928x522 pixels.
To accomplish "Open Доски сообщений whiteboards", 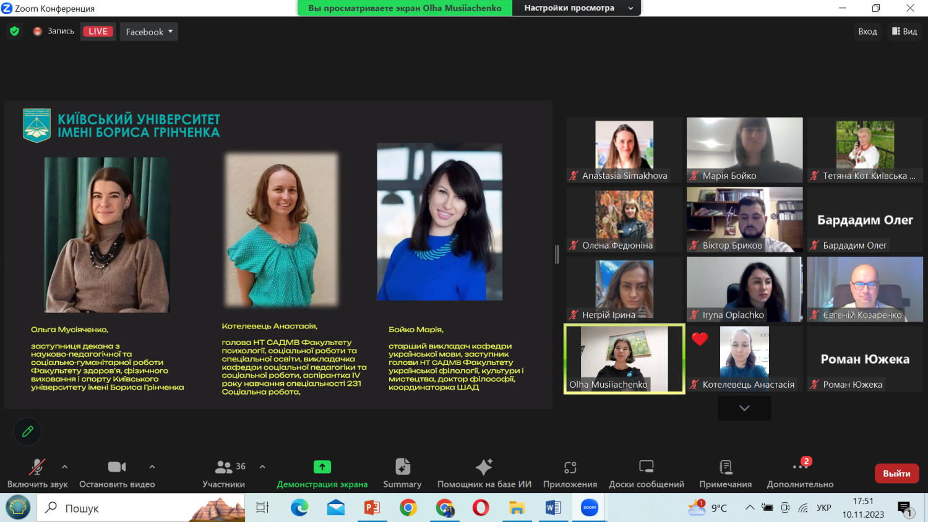I will pos(646,473).
